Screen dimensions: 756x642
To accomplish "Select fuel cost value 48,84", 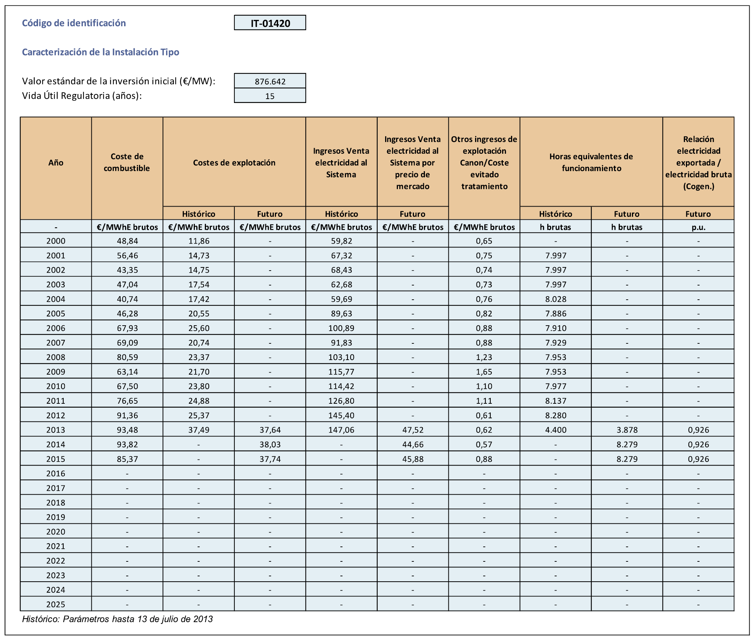I will [127, 240].
